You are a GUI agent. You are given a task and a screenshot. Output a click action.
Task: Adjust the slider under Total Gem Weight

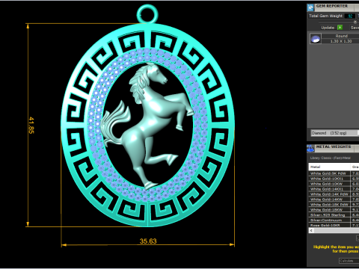pyautogui.click(x=355, y=22)
